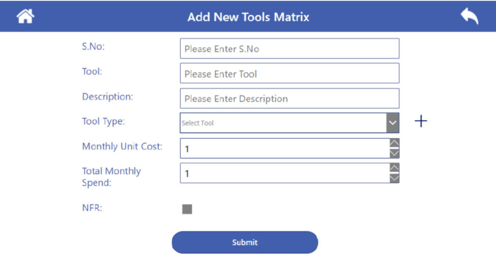Expand the Tool Type dropdown arrow
Viewport: 496px width, 273px height.
393,123
